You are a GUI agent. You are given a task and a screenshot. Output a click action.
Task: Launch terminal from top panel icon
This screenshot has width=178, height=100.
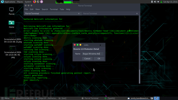click(38, 2)
